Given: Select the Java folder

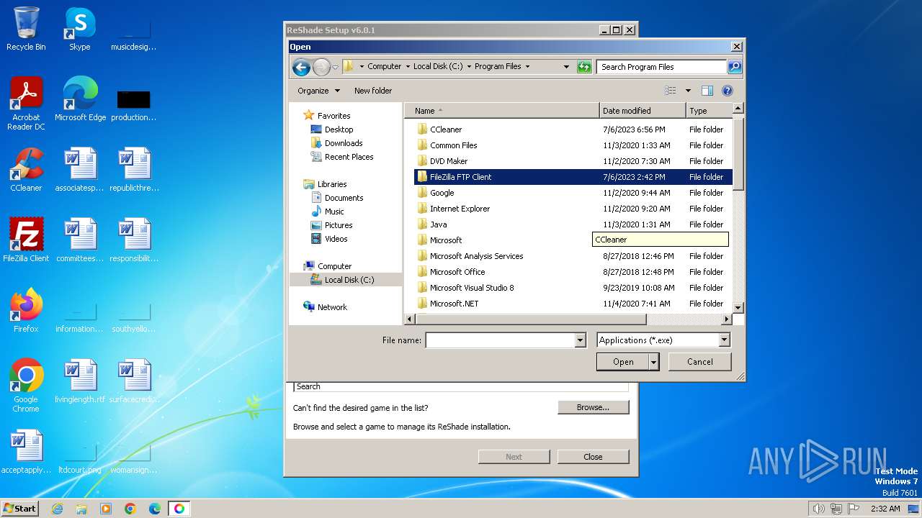Looking at the screenshot, I should pos(573,224).
